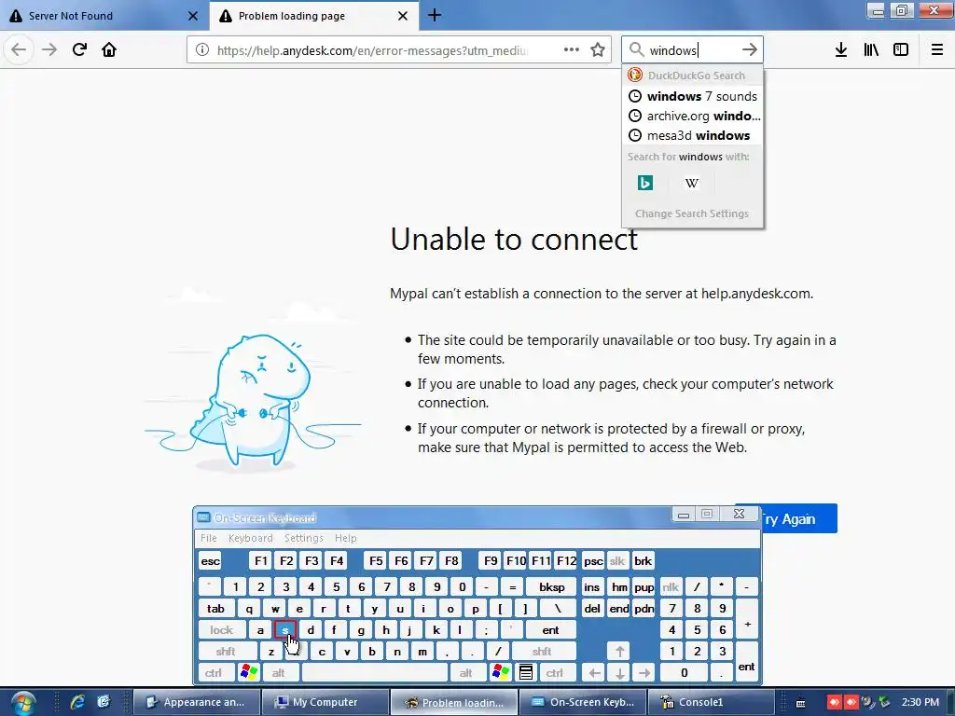
Task: Click the down arrow key
Action: point(619,673)
